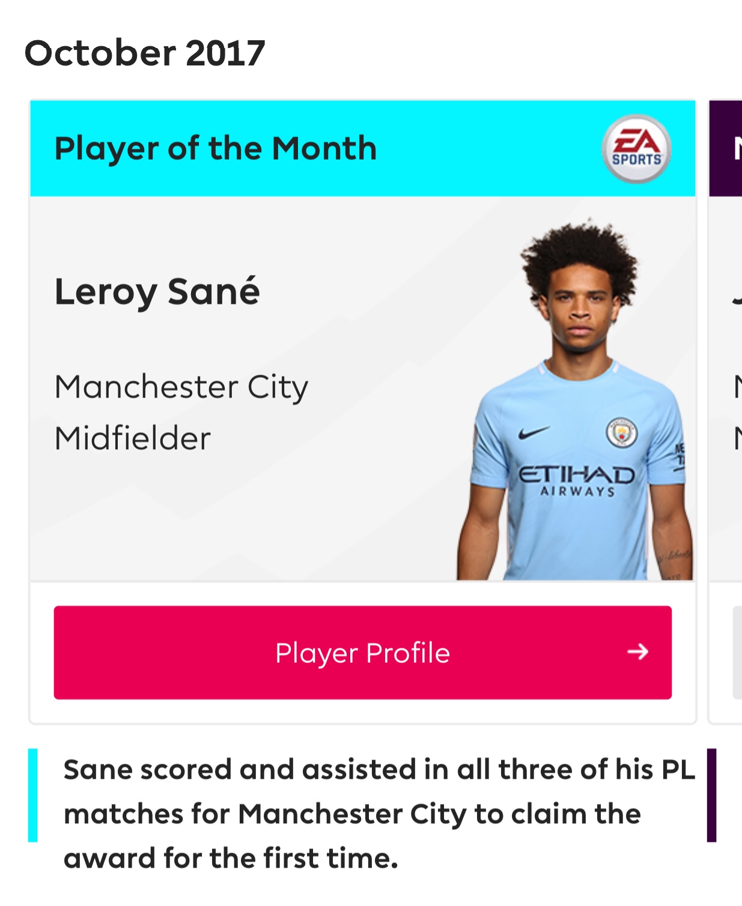
Task: Click the arrow icon on Player Profile
Action: click(x=637, y=652)
